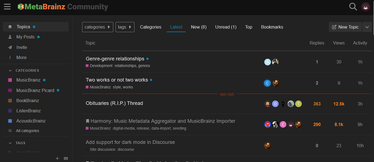Click the More vertical dots icon
This screenshot has width=374, height=162.
10,57
